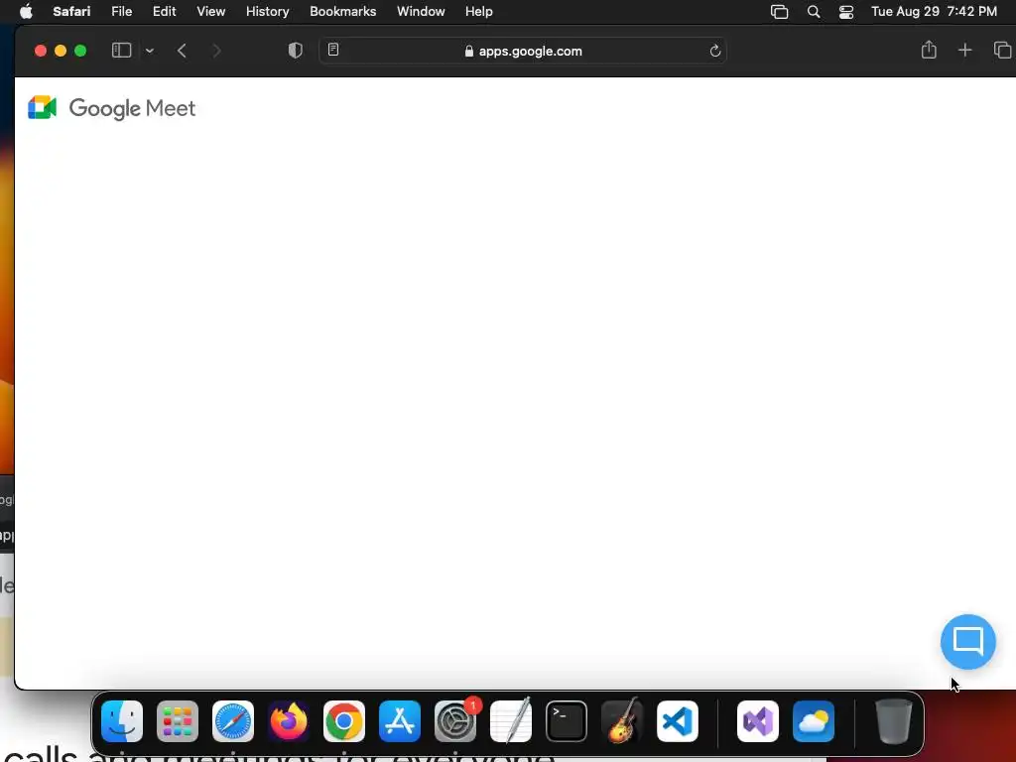Screen dimensions: 1016x762
Task: Launch GarageBand from the Dock
Action: pos(622,721)
